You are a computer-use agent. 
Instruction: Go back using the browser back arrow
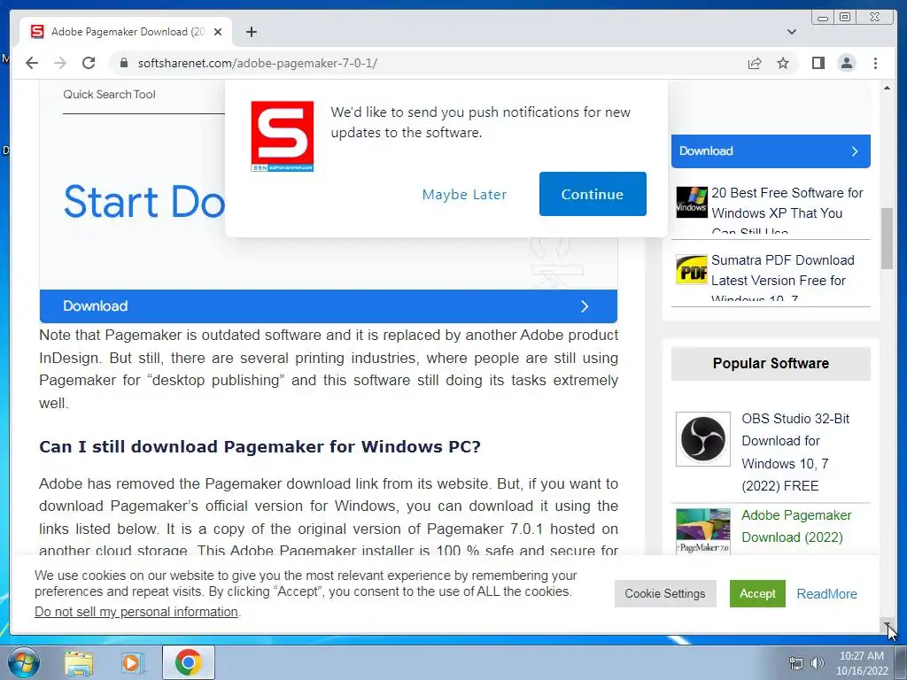pos(32,63)
